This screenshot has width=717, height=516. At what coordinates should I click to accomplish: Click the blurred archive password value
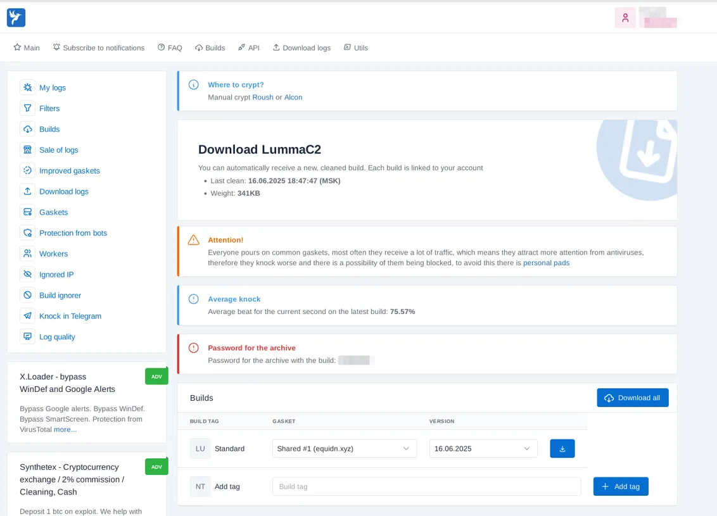tap(356, 360)
